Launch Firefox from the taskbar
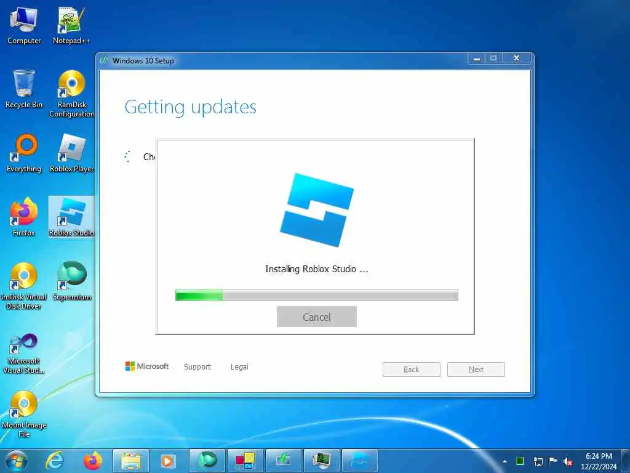The height and width of the screenshot is (473, 630). coord(93,461)
